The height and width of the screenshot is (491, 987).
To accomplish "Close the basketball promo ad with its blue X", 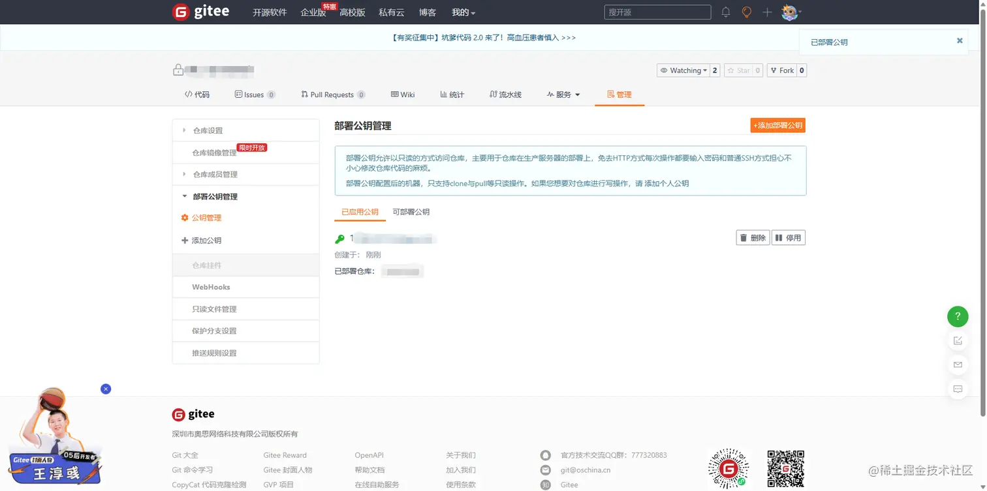I will click(106, 389).
